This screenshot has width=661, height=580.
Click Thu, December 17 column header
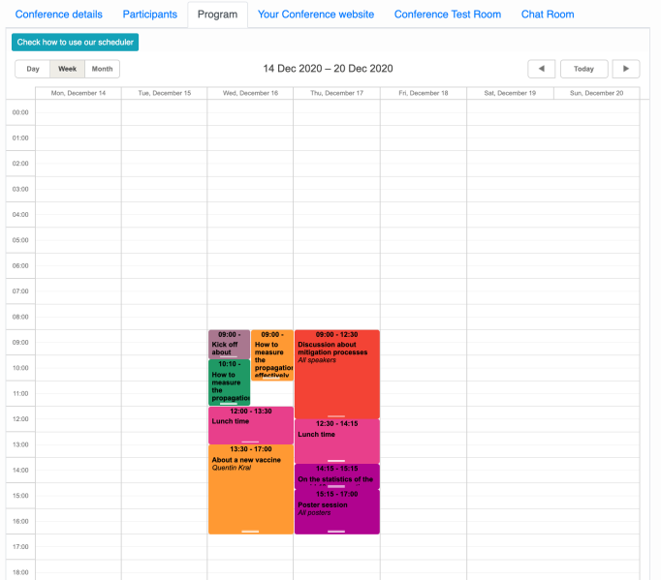tap(337, 93)
